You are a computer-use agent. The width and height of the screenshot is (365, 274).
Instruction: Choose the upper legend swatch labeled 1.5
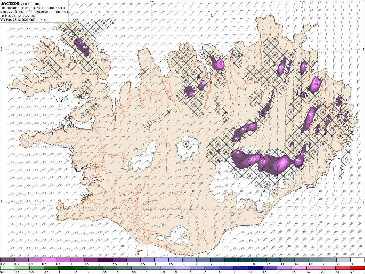pyautogui.click(x=91, y=260)
